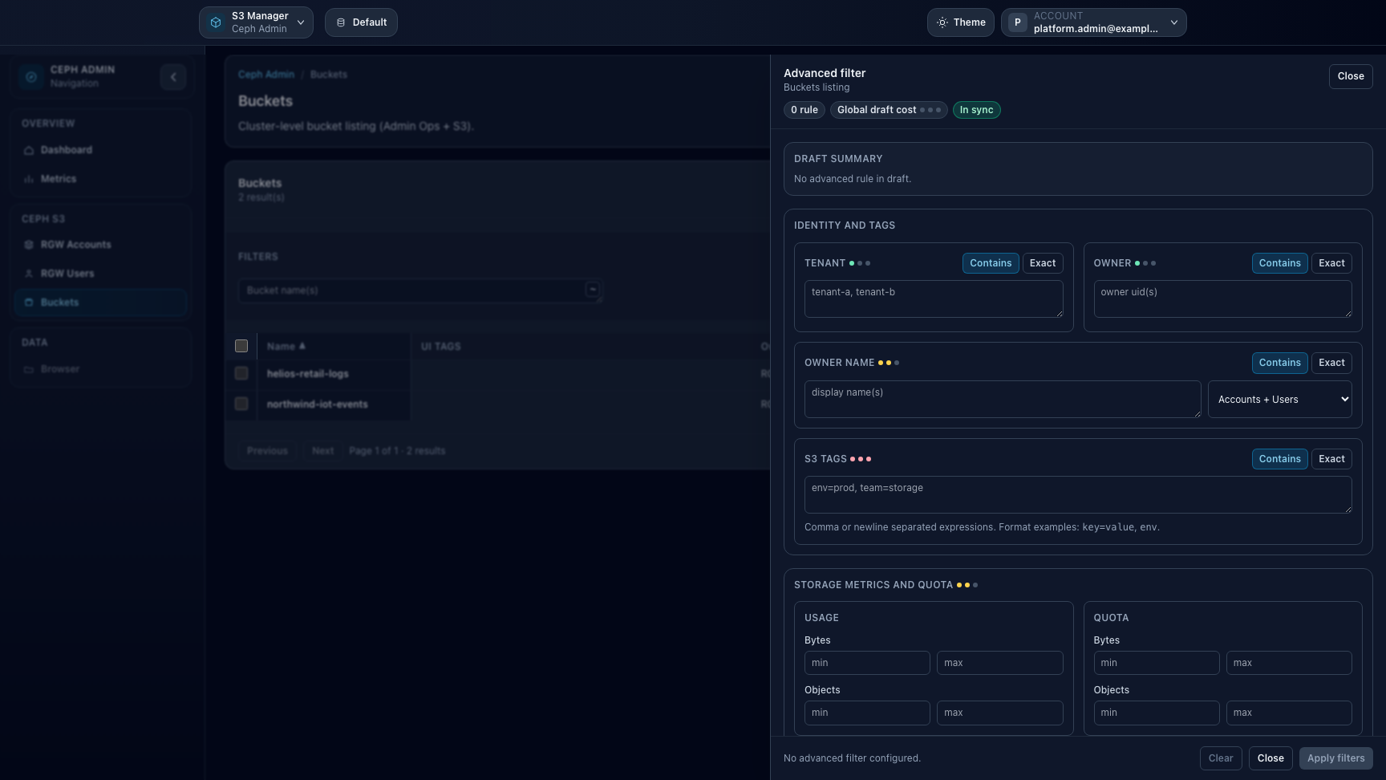Select the checkbox next to helios-retail-logs

[x=241, y=373]
